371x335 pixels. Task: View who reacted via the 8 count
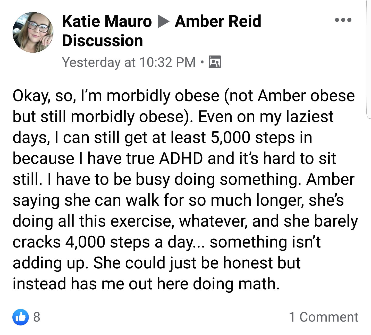pos(37,317)
